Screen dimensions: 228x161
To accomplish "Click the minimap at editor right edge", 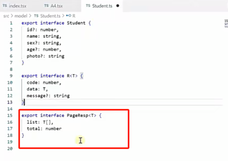I will [226, 23].
